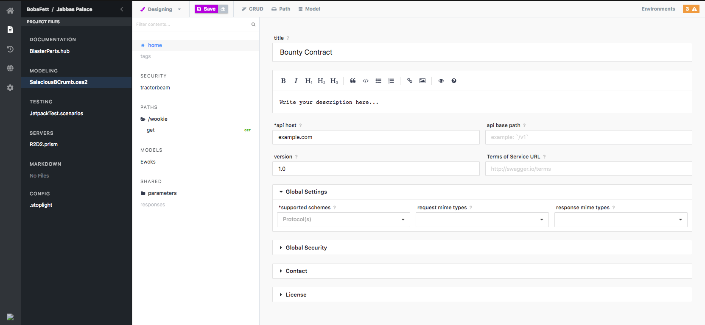This screenshot has height=325, width=705.
Task: Click the api base path input field
Action: point(588,137)
